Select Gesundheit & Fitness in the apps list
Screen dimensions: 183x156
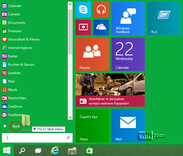24,39
